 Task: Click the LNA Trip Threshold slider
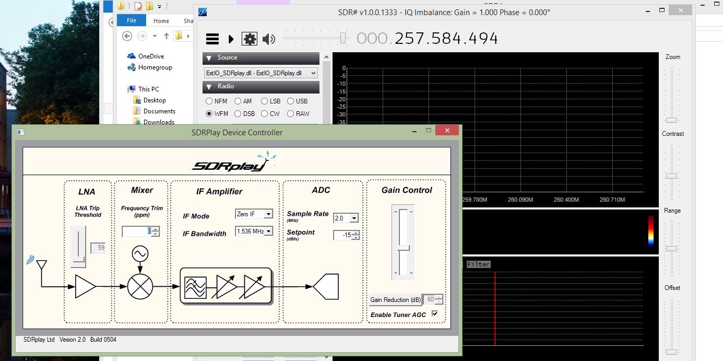[78, 247]
